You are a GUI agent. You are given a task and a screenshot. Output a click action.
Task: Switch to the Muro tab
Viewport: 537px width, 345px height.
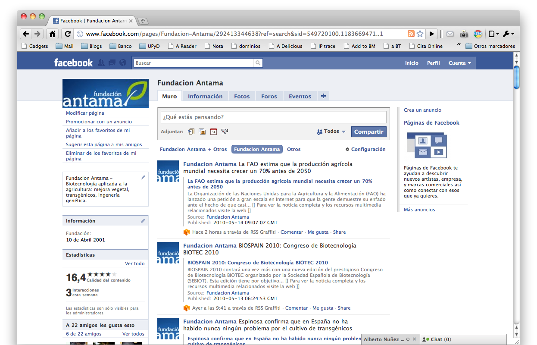point(169,96)
